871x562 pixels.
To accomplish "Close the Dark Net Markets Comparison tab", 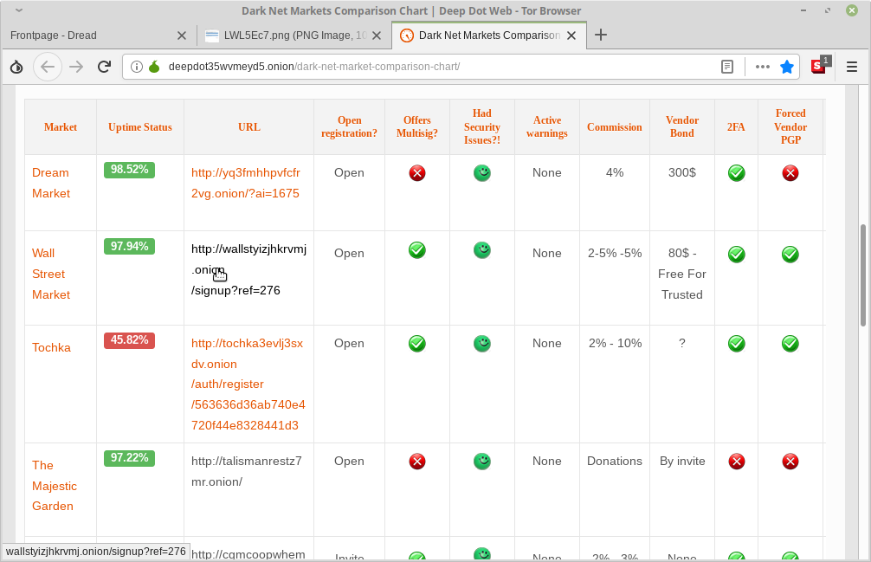I will tap(571, 36).
